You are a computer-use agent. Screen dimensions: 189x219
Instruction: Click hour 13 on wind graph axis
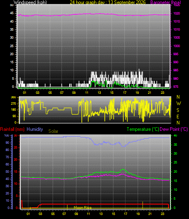pyautogui.click(x=99, y=93)
